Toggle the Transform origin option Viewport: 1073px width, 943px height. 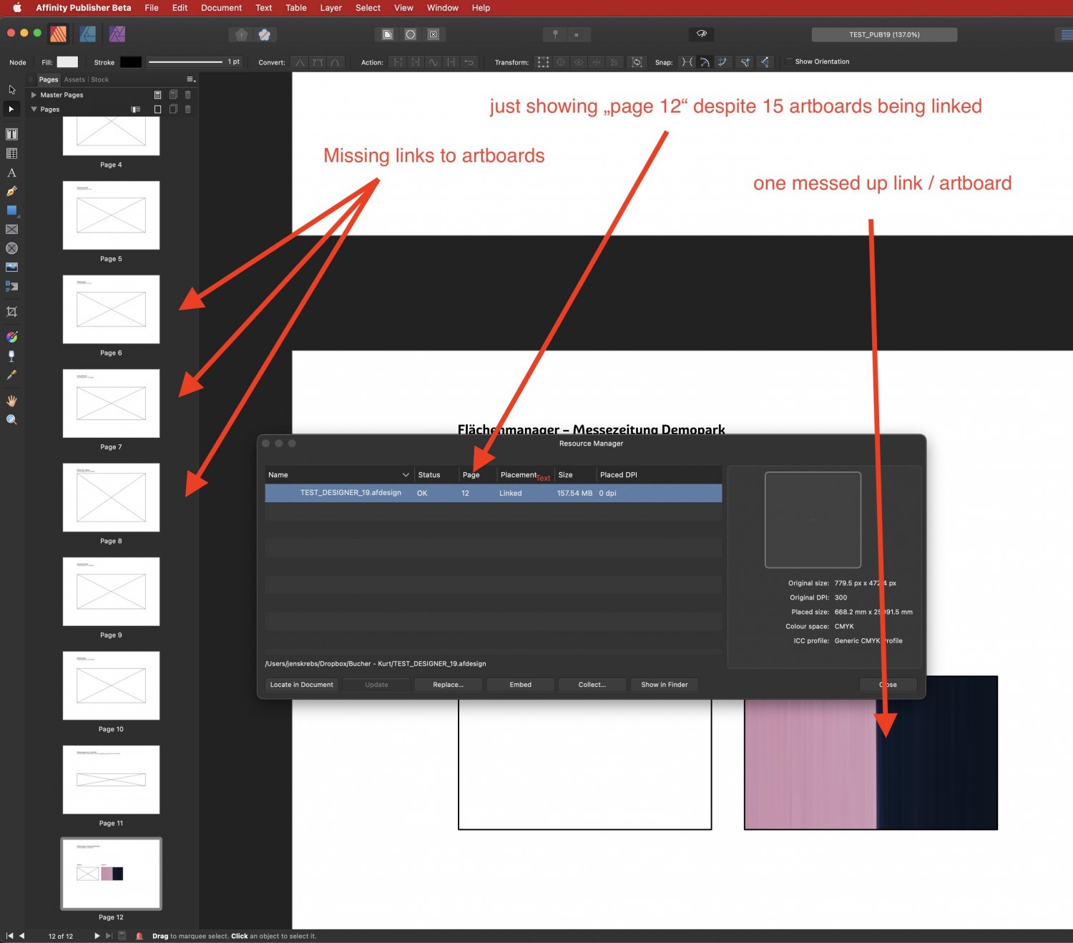pyautogui.click(x=561, y=62)
